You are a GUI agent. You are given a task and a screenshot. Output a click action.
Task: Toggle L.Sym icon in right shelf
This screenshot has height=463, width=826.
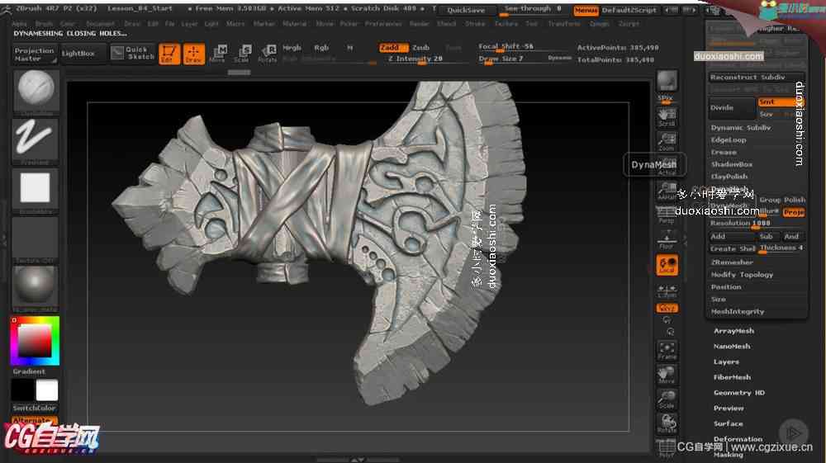(667, 291)
